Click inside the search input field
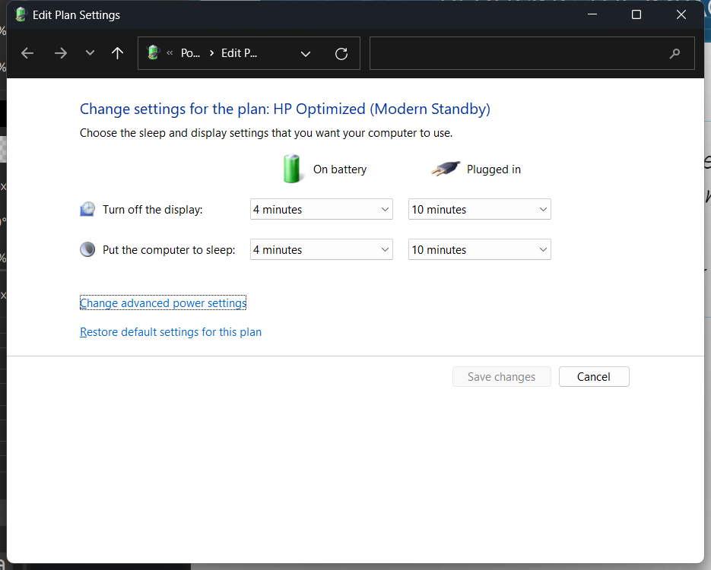The width and height of the screenshot is (711, 570). [x=517, y=53]
